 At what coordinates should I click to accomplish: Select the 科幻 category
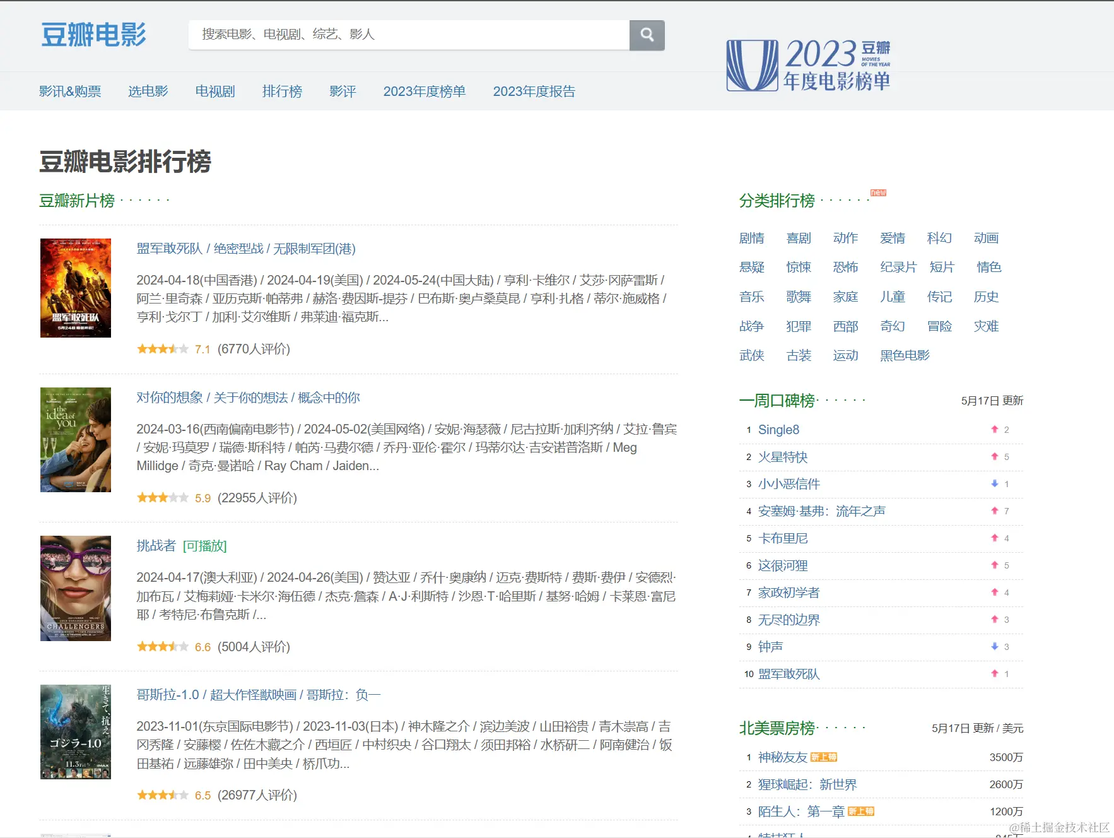click(x=939, y=238)
